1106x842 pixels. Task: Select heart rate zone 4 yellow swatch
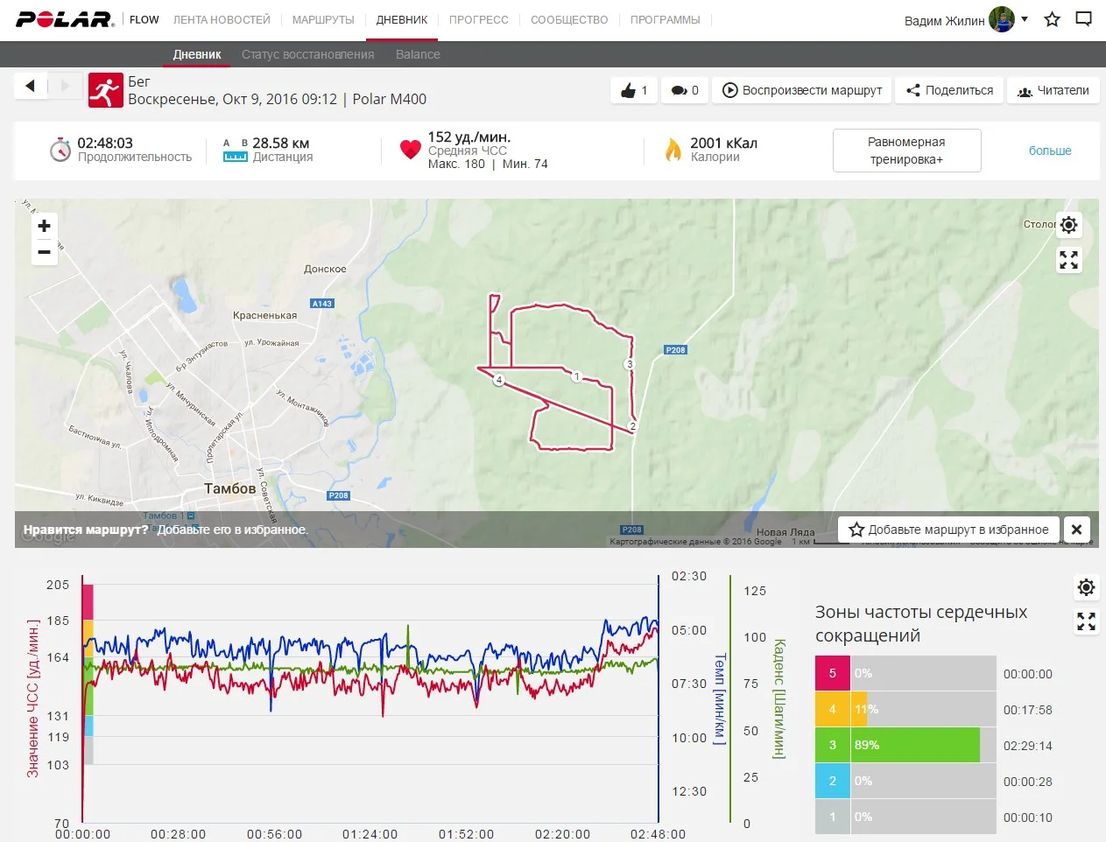832,709
